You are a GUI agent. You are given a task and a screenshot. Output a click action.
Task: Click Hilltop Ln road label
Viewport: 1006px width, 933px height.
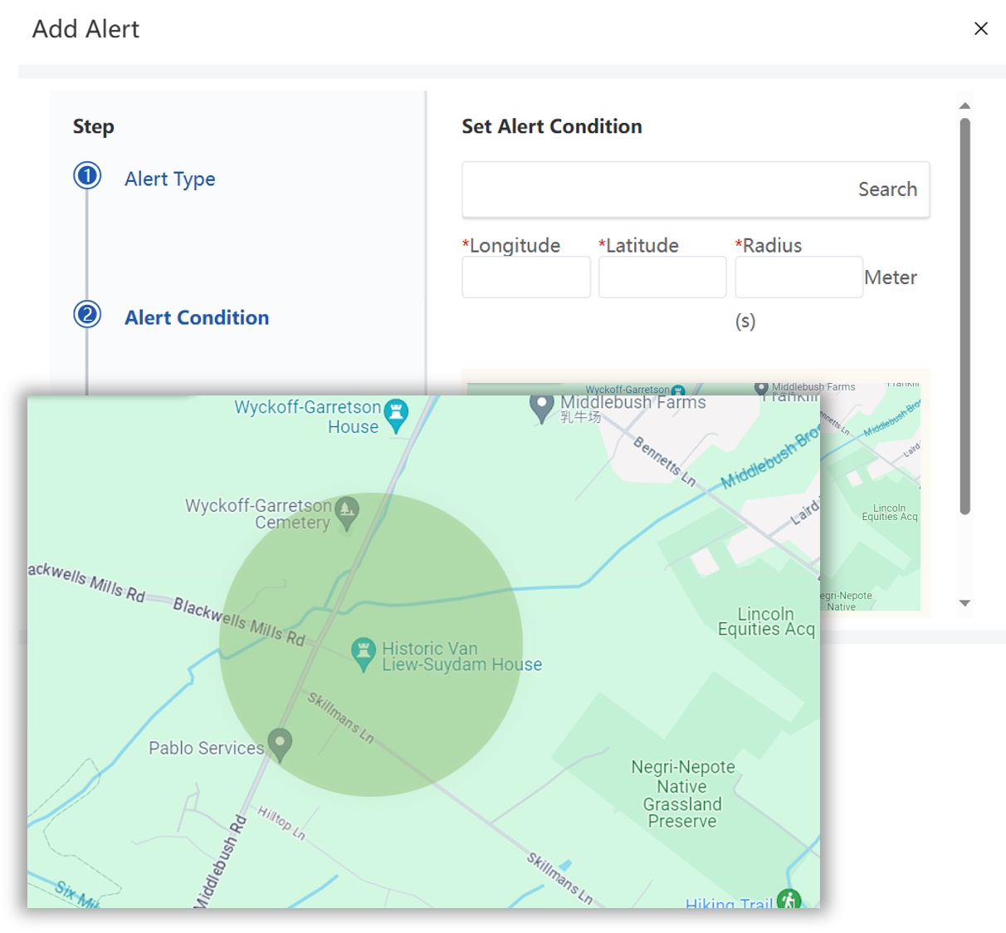click(x=281, y=823)
